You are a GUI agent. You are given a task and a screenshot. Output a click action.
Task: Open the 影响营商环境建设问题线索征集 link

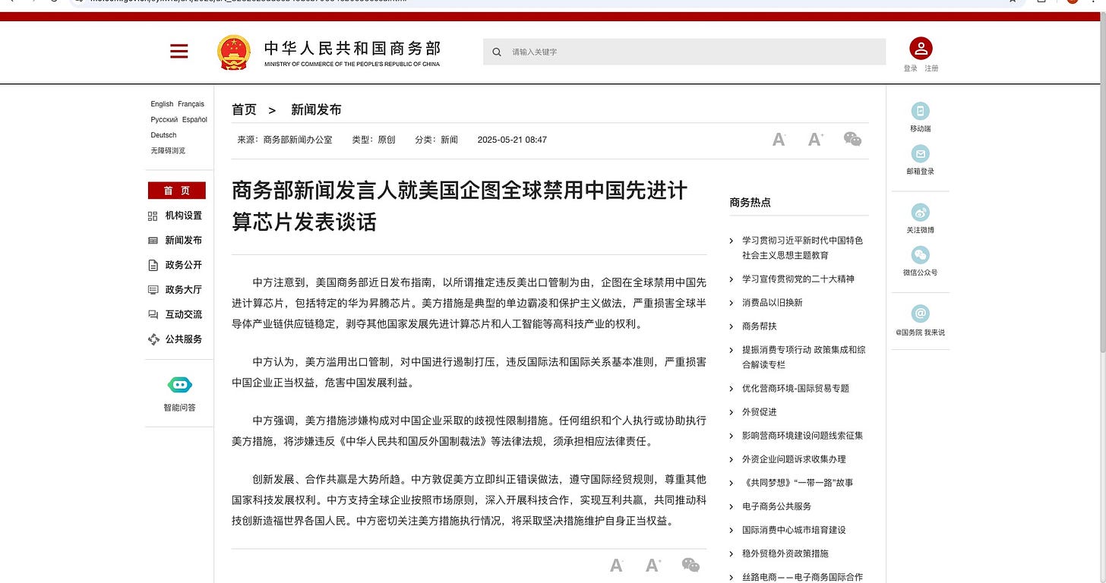[803, 436]
